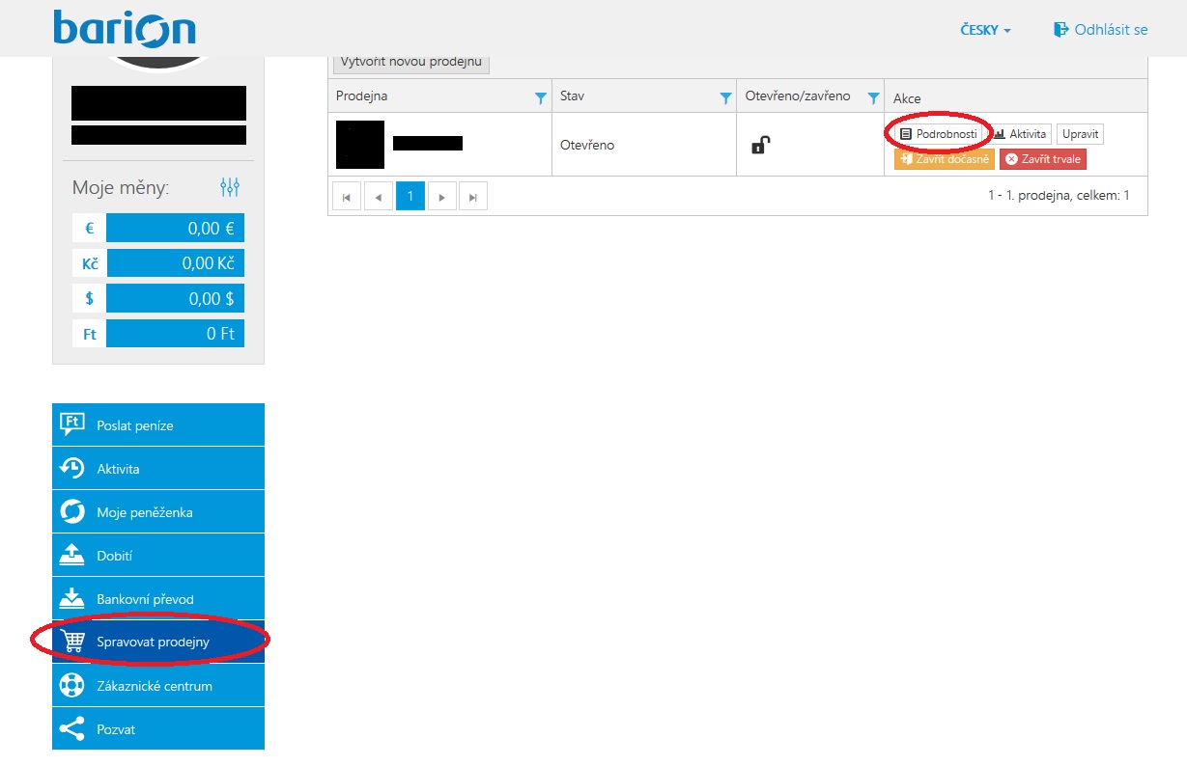1187x766 pixels.
Task: Click Odhlásit se link
Action: pyautogui.click(x=1100, y=30)
